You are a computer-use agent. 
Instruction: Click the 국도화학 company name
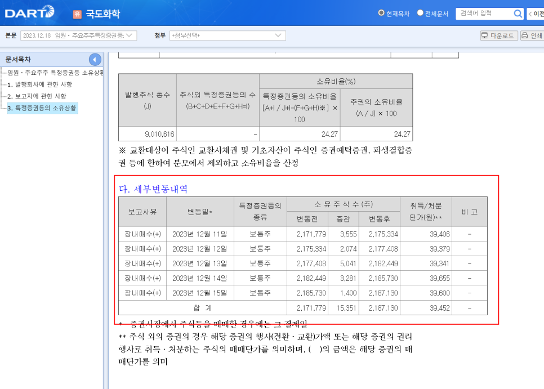(102, 14)
